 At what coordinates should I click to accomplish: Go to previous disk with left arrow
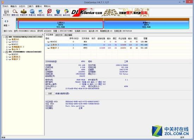pos(5,21)
